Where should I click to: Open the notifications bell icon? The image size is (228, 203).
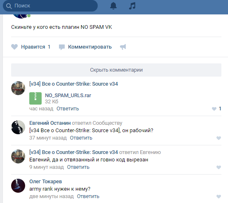pos(113,6)
